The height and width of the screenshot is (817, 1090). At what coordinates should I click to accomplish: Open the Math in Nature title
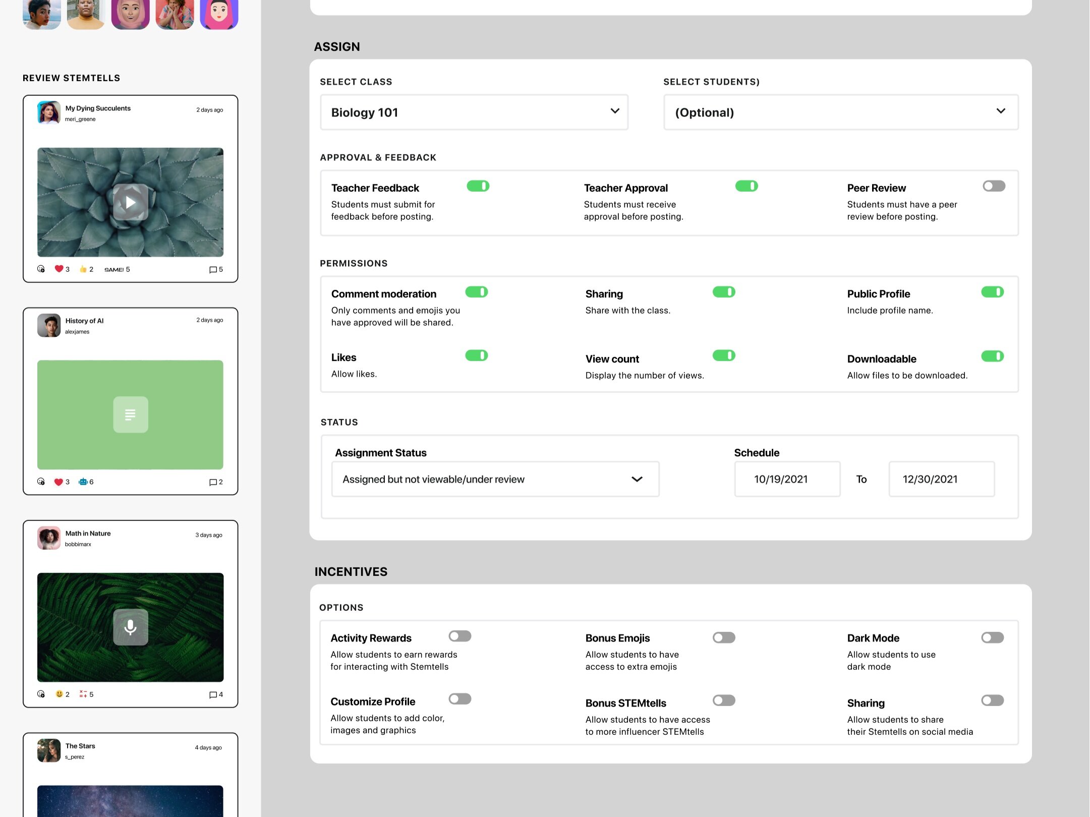(x=88, y=534)
